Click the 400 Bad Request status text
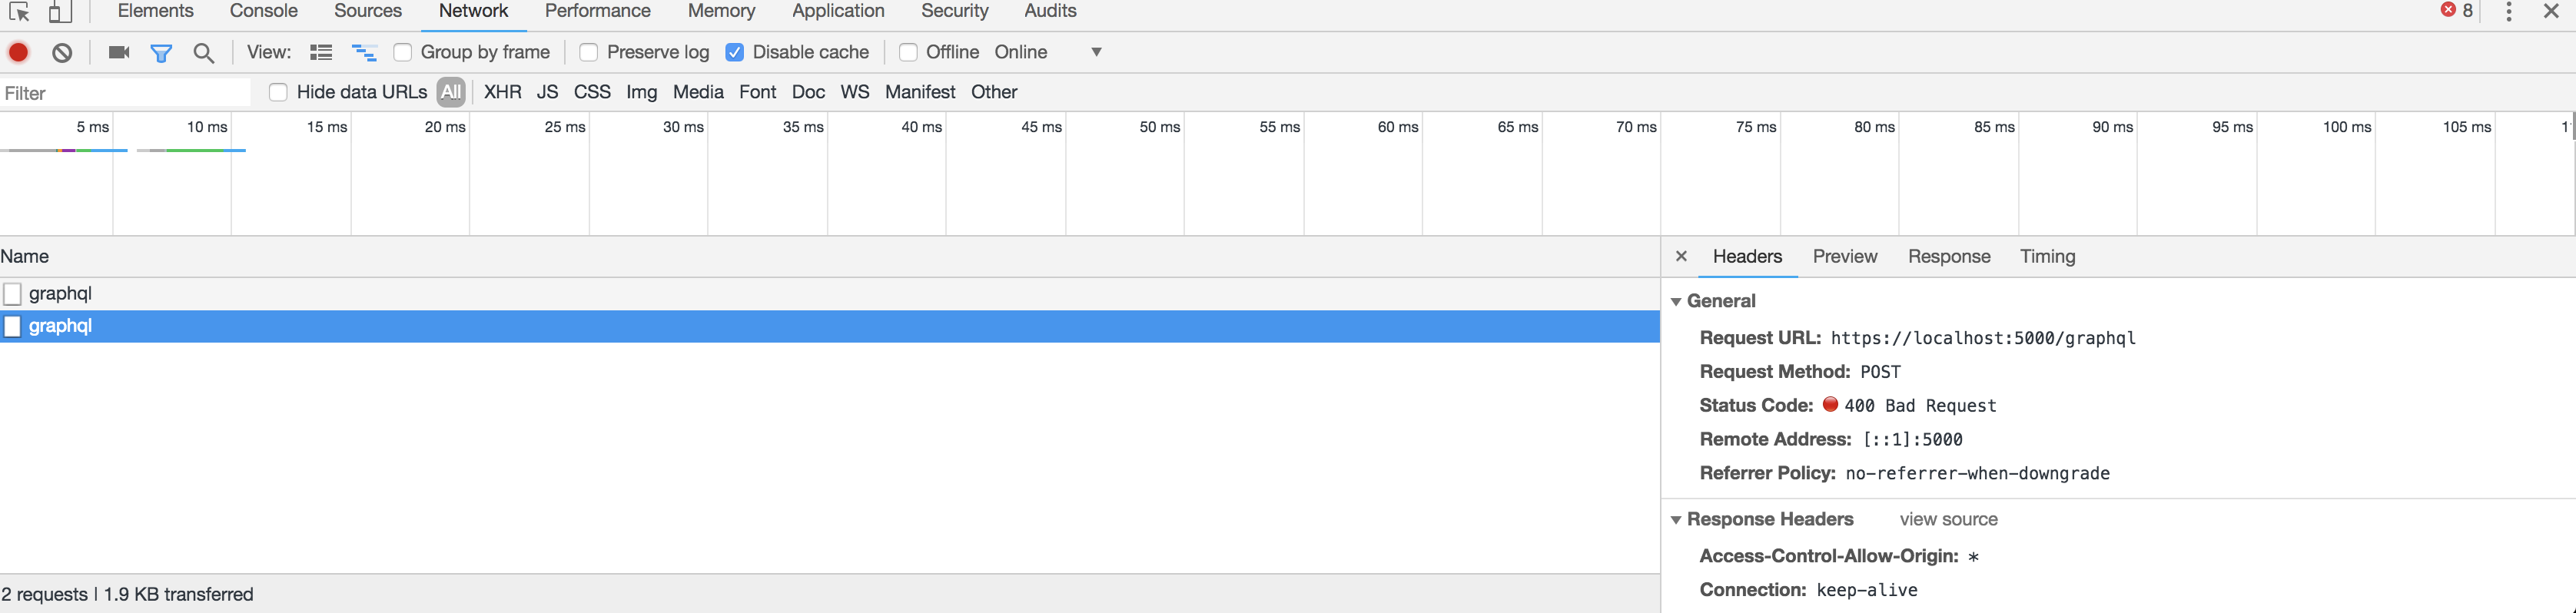 click(1920, 406)
